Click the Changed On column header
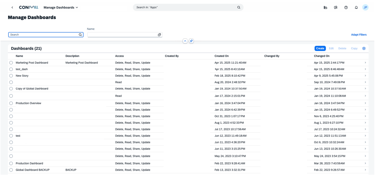The height and width of the screenshot is (176, 376). [322, 56]
